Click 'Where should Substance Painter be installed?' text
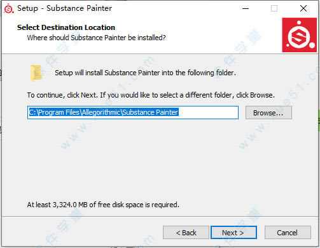This screenshot has height=248, width=320. pyautogui.click(x=96, y=38)
